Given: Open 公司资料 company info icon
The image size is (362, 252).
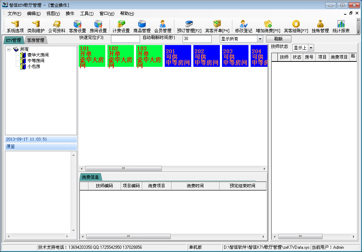Looking at the screenshot, I should pos(57,26).
